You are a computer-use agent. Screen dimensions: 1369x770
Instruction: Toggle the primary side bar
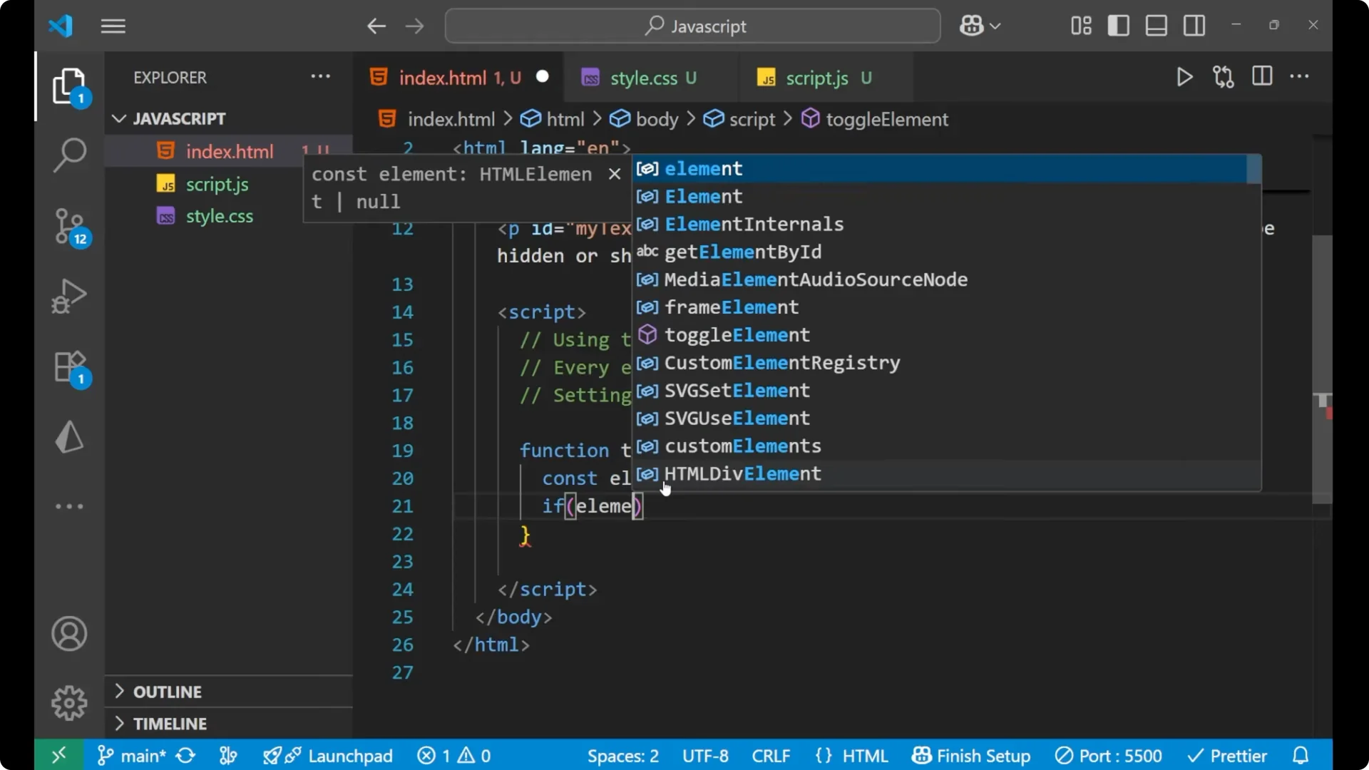pos(1119,25)
